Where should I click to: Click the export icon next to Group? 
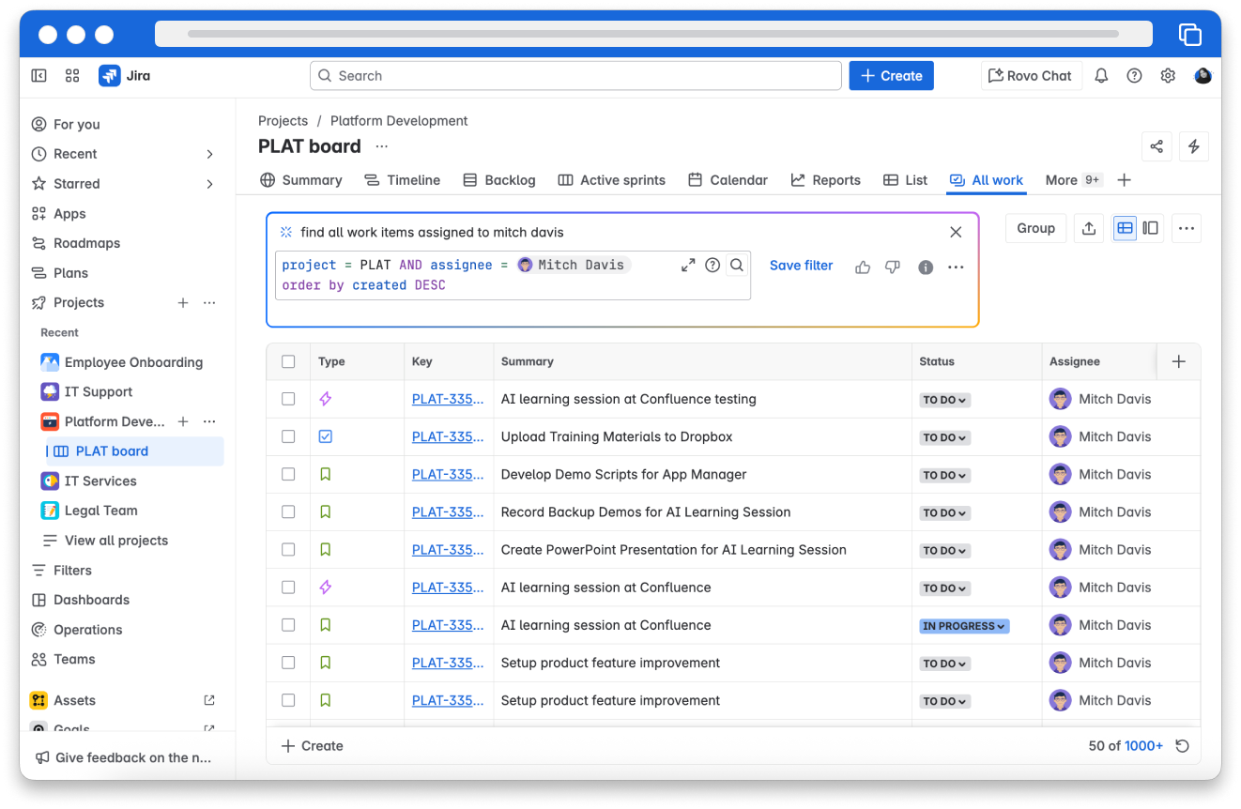pyautogui.click(x=1089, y=228)
